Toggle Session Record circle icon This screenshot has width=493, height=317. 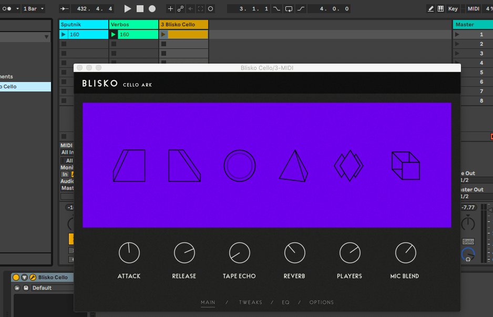[211, 9]
